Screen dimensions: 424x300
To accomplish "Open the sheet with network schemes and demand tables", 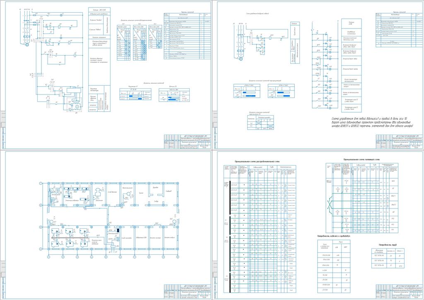I will [x=318, y=225].
